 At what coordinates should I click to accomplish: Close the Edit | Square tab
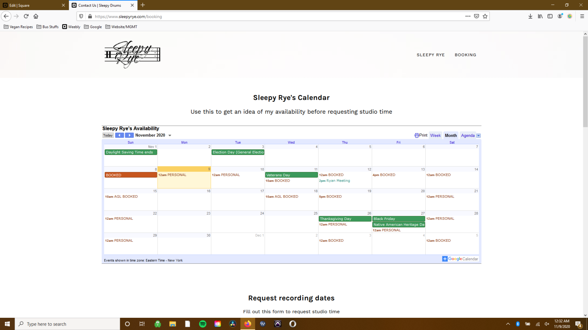point(63,5)
